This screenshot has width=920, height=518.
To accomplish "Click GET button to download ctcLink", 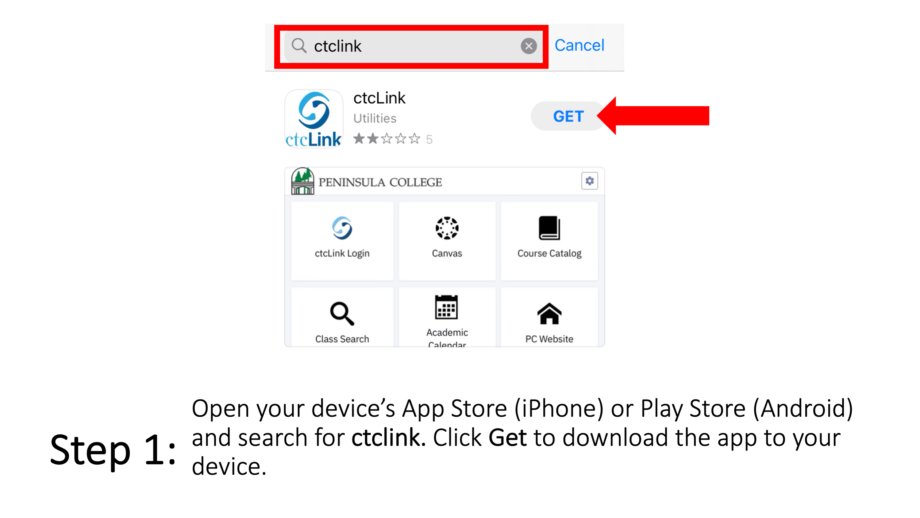I will pos(568,116).
